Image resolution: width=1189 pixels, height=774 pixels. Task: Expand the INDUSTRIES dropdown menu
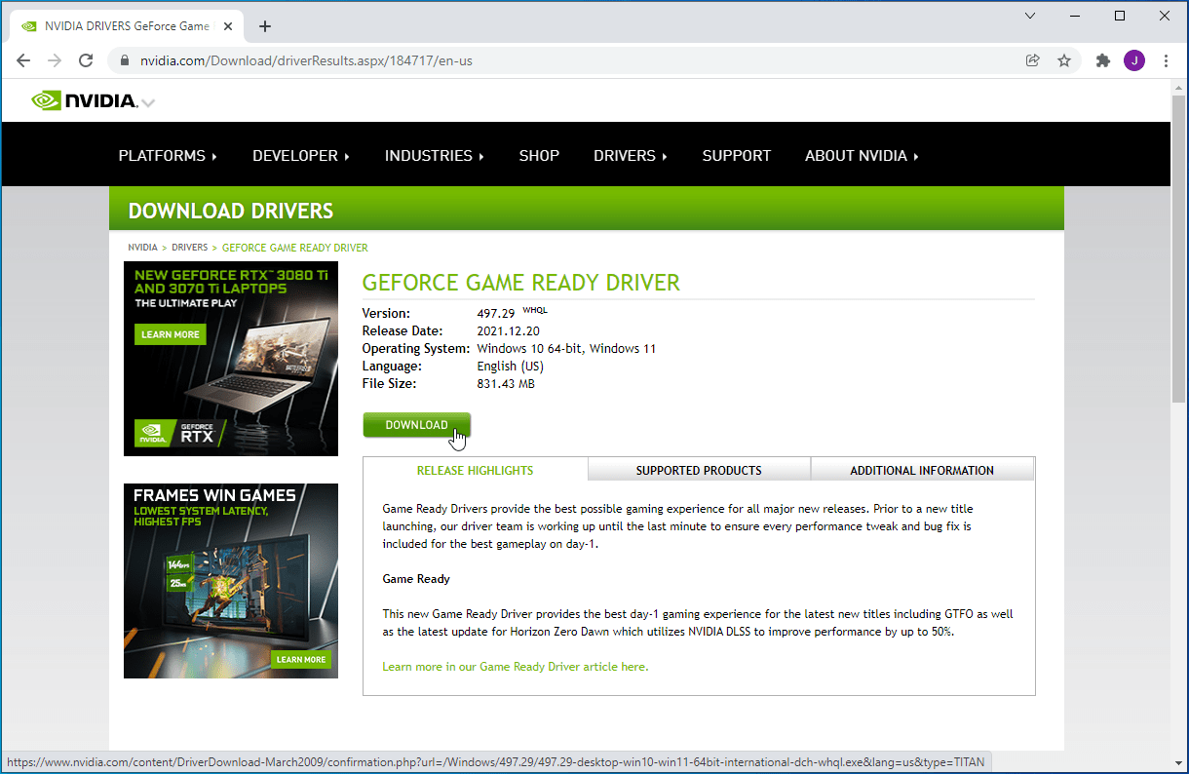[x=435, y=156]
